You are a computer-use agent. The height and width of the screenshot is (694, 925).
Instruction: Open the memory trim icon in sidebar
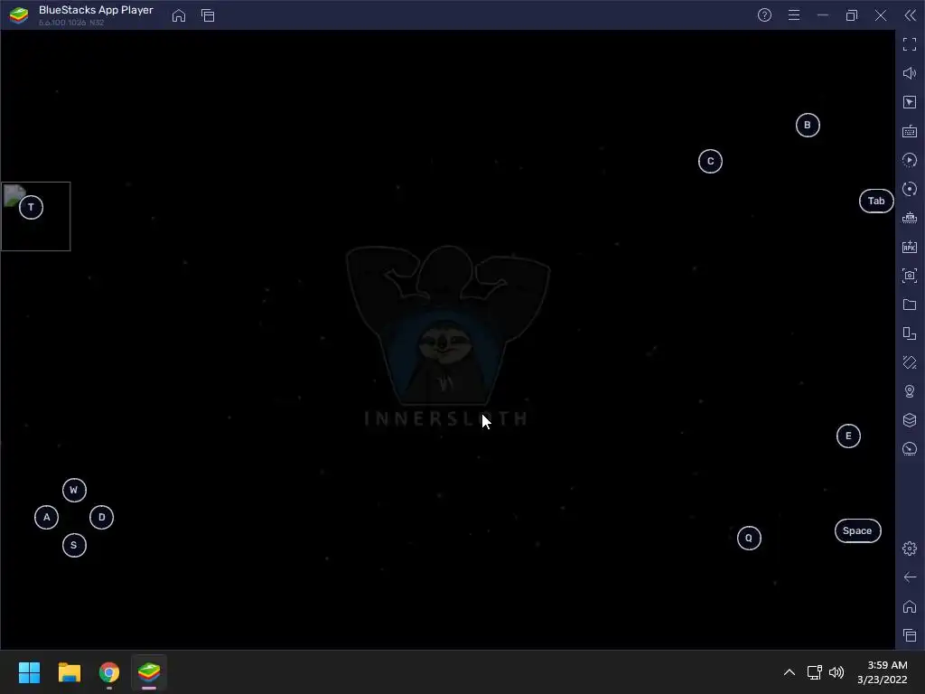coord(910,218)
